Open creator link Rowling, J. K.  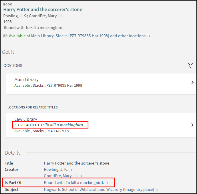tap(56, 169)
